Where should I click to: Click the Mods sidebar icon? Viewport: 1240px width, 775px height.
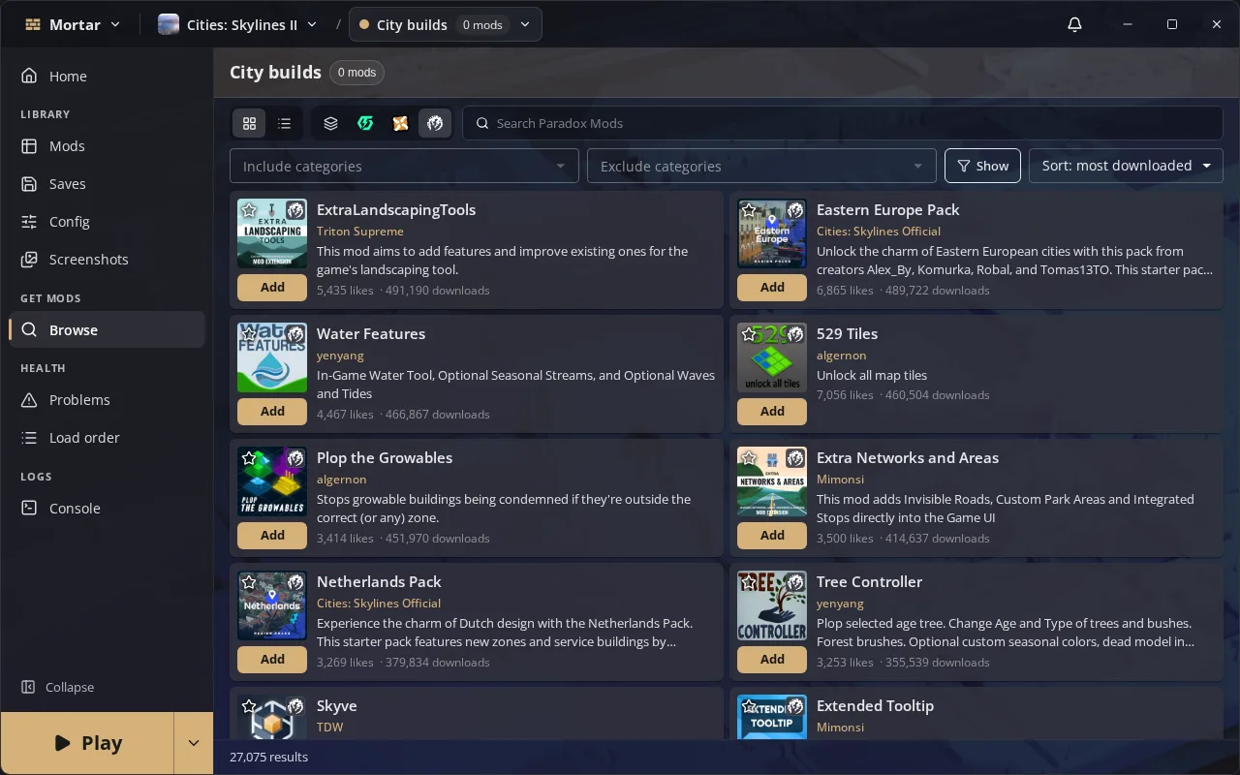point(29,145)
